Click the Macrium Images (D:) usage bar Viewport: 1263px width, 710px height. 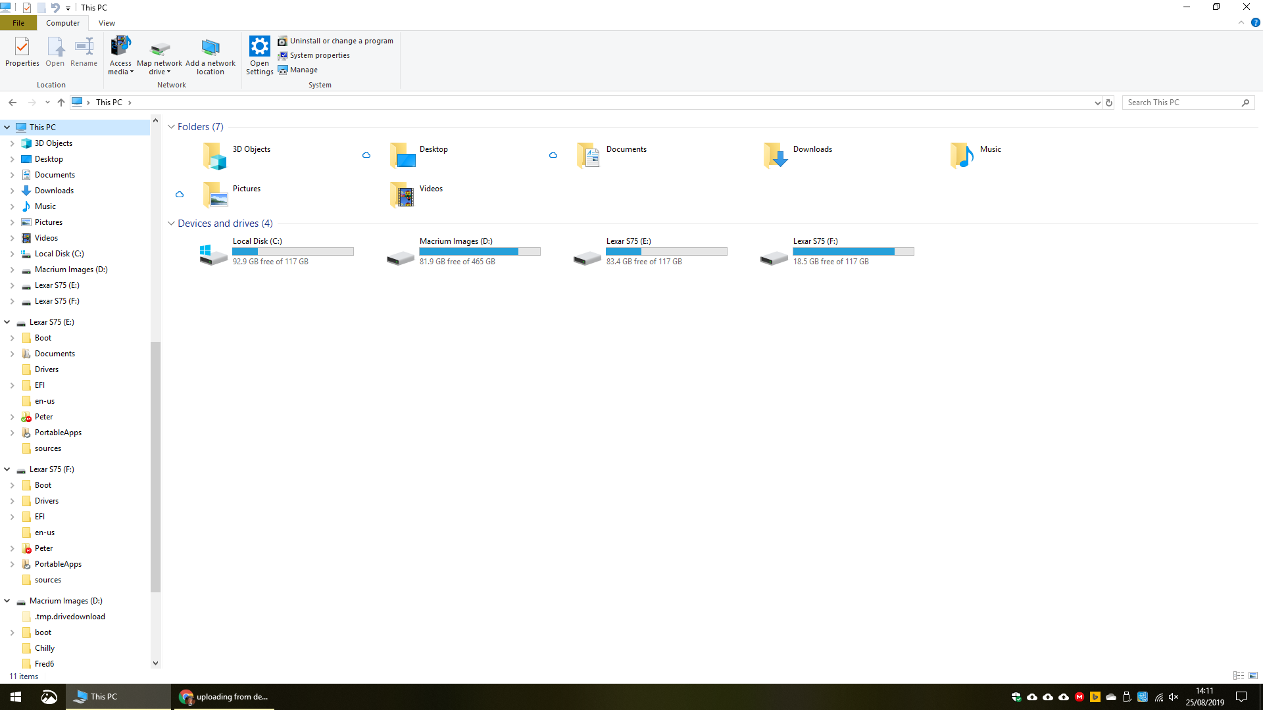pyautogui.click(x=480, y=252)
